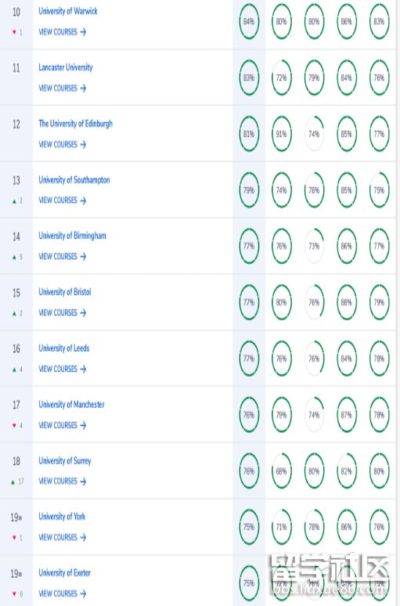Click the 68% circle for Surrey

pos(281,471)
